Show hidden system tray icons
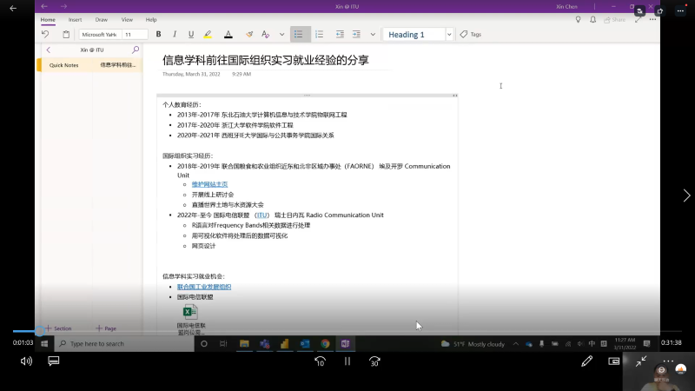Screen dimensions: 695x391 point(515,343)
